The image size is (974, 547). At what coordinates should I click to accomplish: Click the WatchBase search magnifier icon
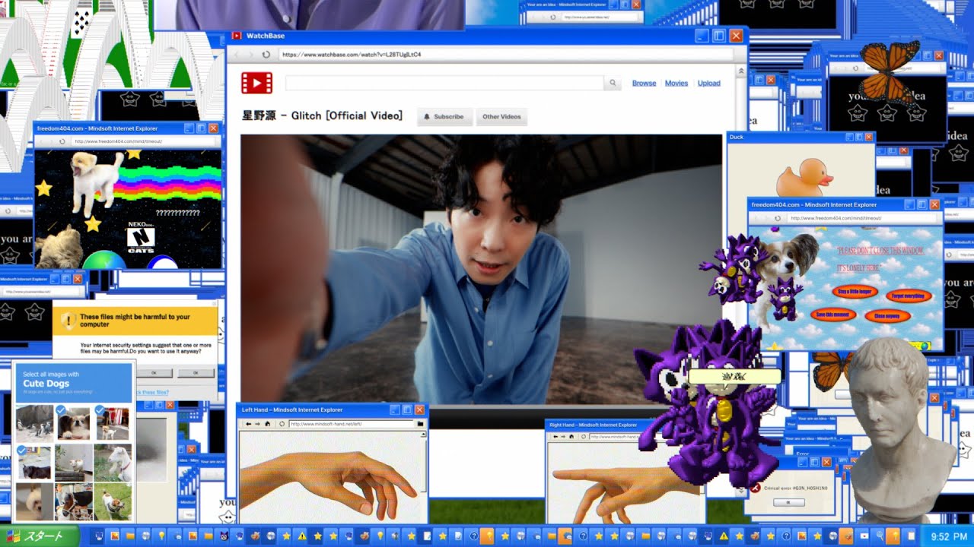click(612, 84)
